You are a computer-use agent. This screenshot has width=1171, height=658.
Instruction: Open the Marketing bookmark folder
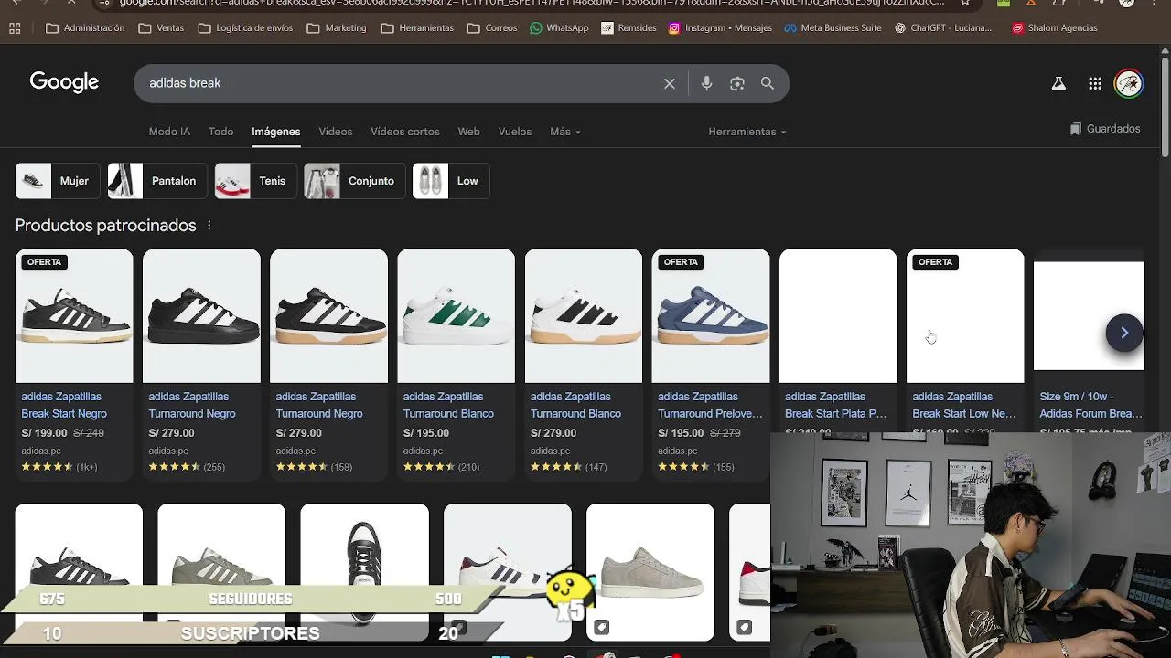pyautogui.click(x=337, y=28)
